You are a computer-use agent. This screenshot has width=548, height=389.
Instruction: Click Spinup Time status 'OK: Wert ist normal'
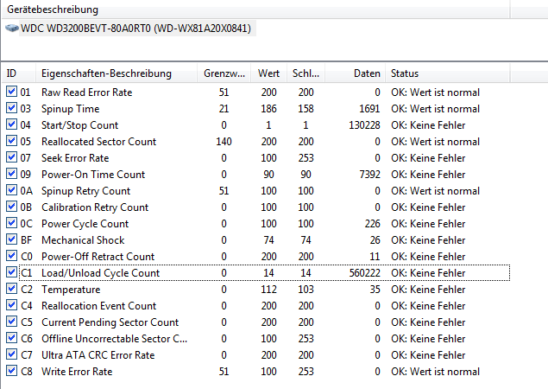(436, 109)
